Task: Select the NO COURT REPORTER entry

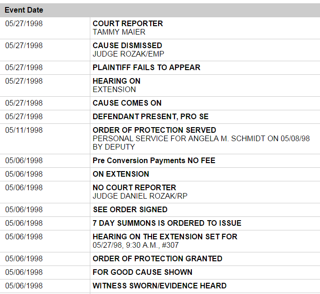Action: point(134,187)
